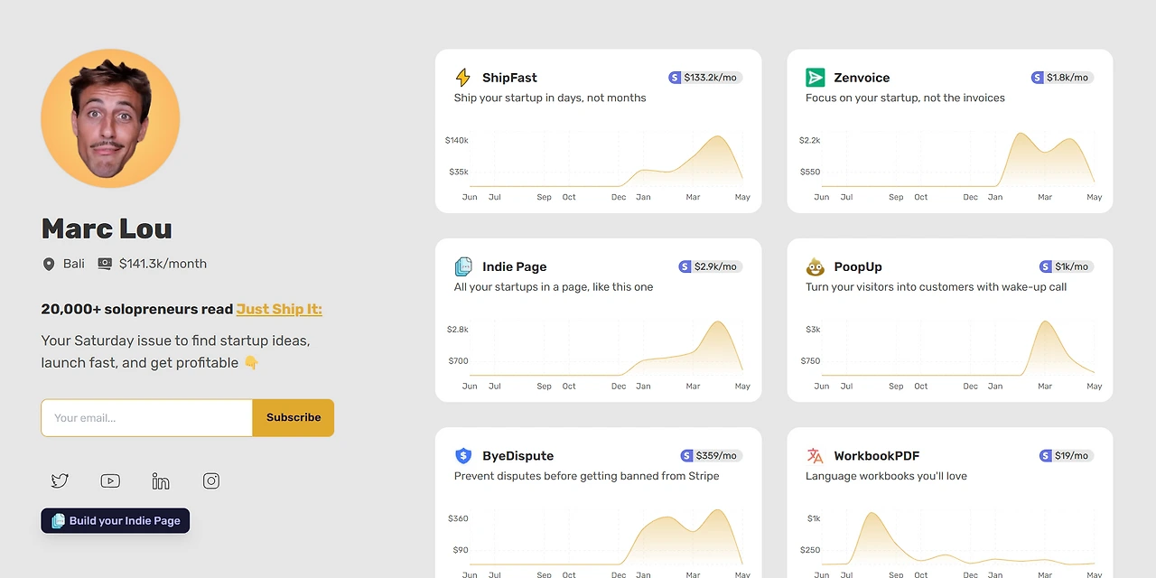Click 'All your startups in a page' description
The width and height of the screenshot is (1156, 578).
coord(554,287)
